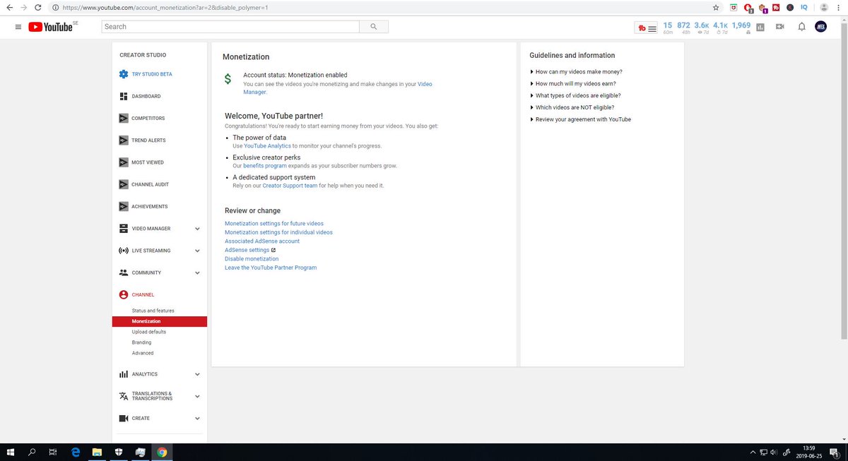
Task: Bookmark this page with the star icon
Action: 716,7
